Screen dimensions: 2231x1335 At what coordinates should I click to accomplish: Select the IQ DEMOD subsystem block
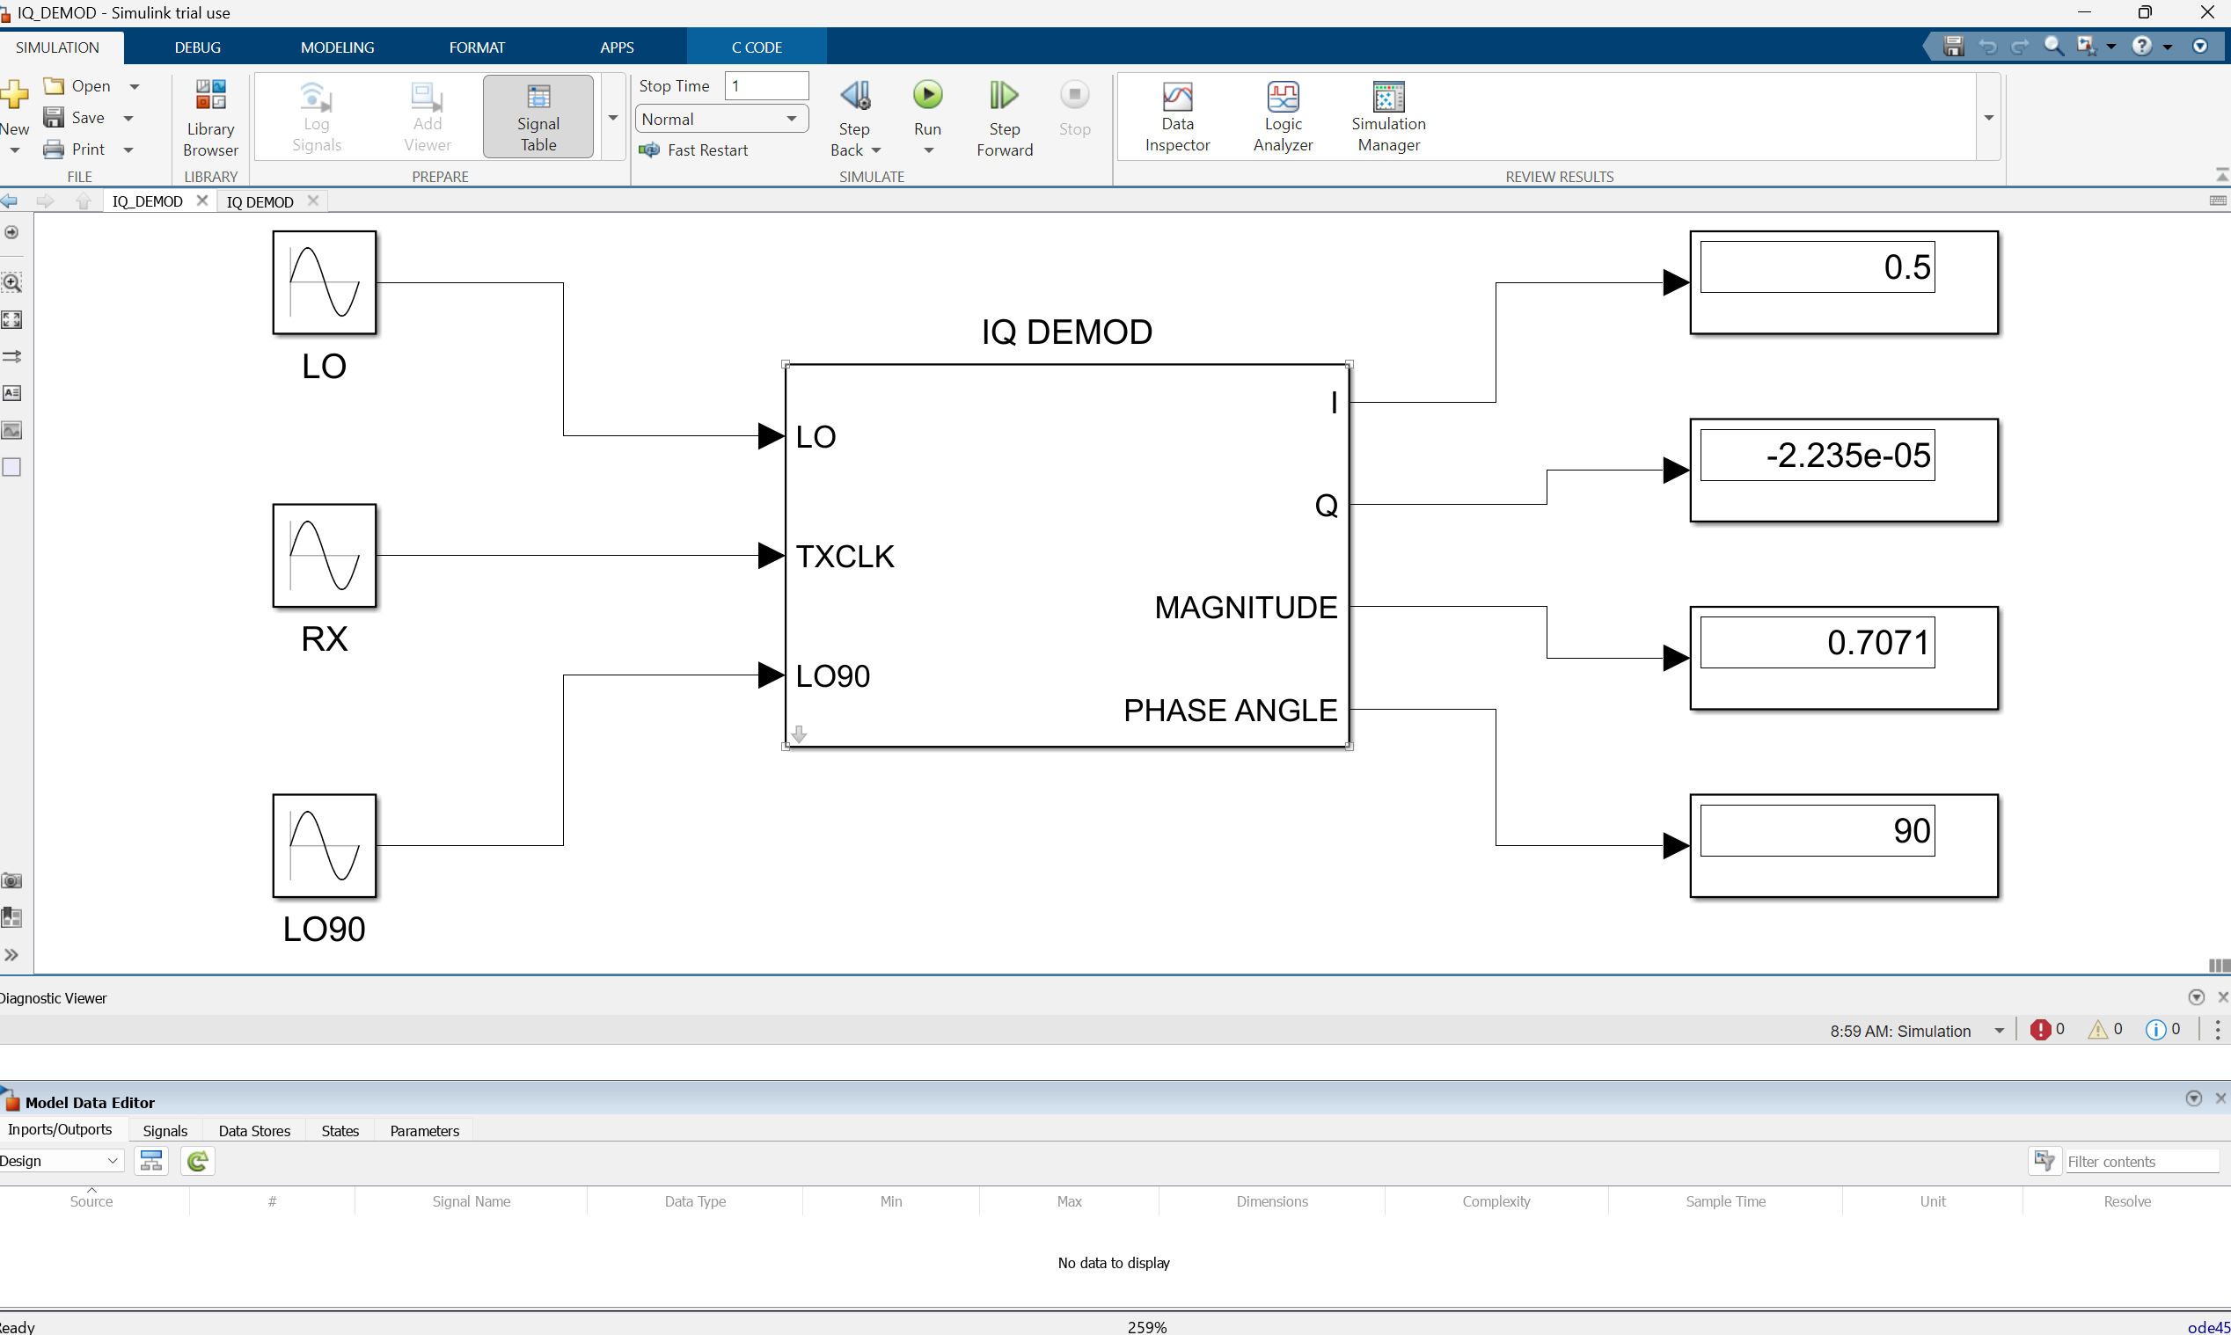(1067, 555)
